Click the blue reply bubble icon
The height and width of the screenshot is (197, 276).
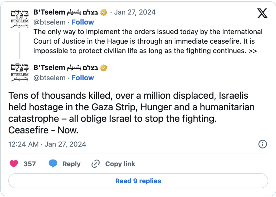pyautogui.click(x=53, y=164)
